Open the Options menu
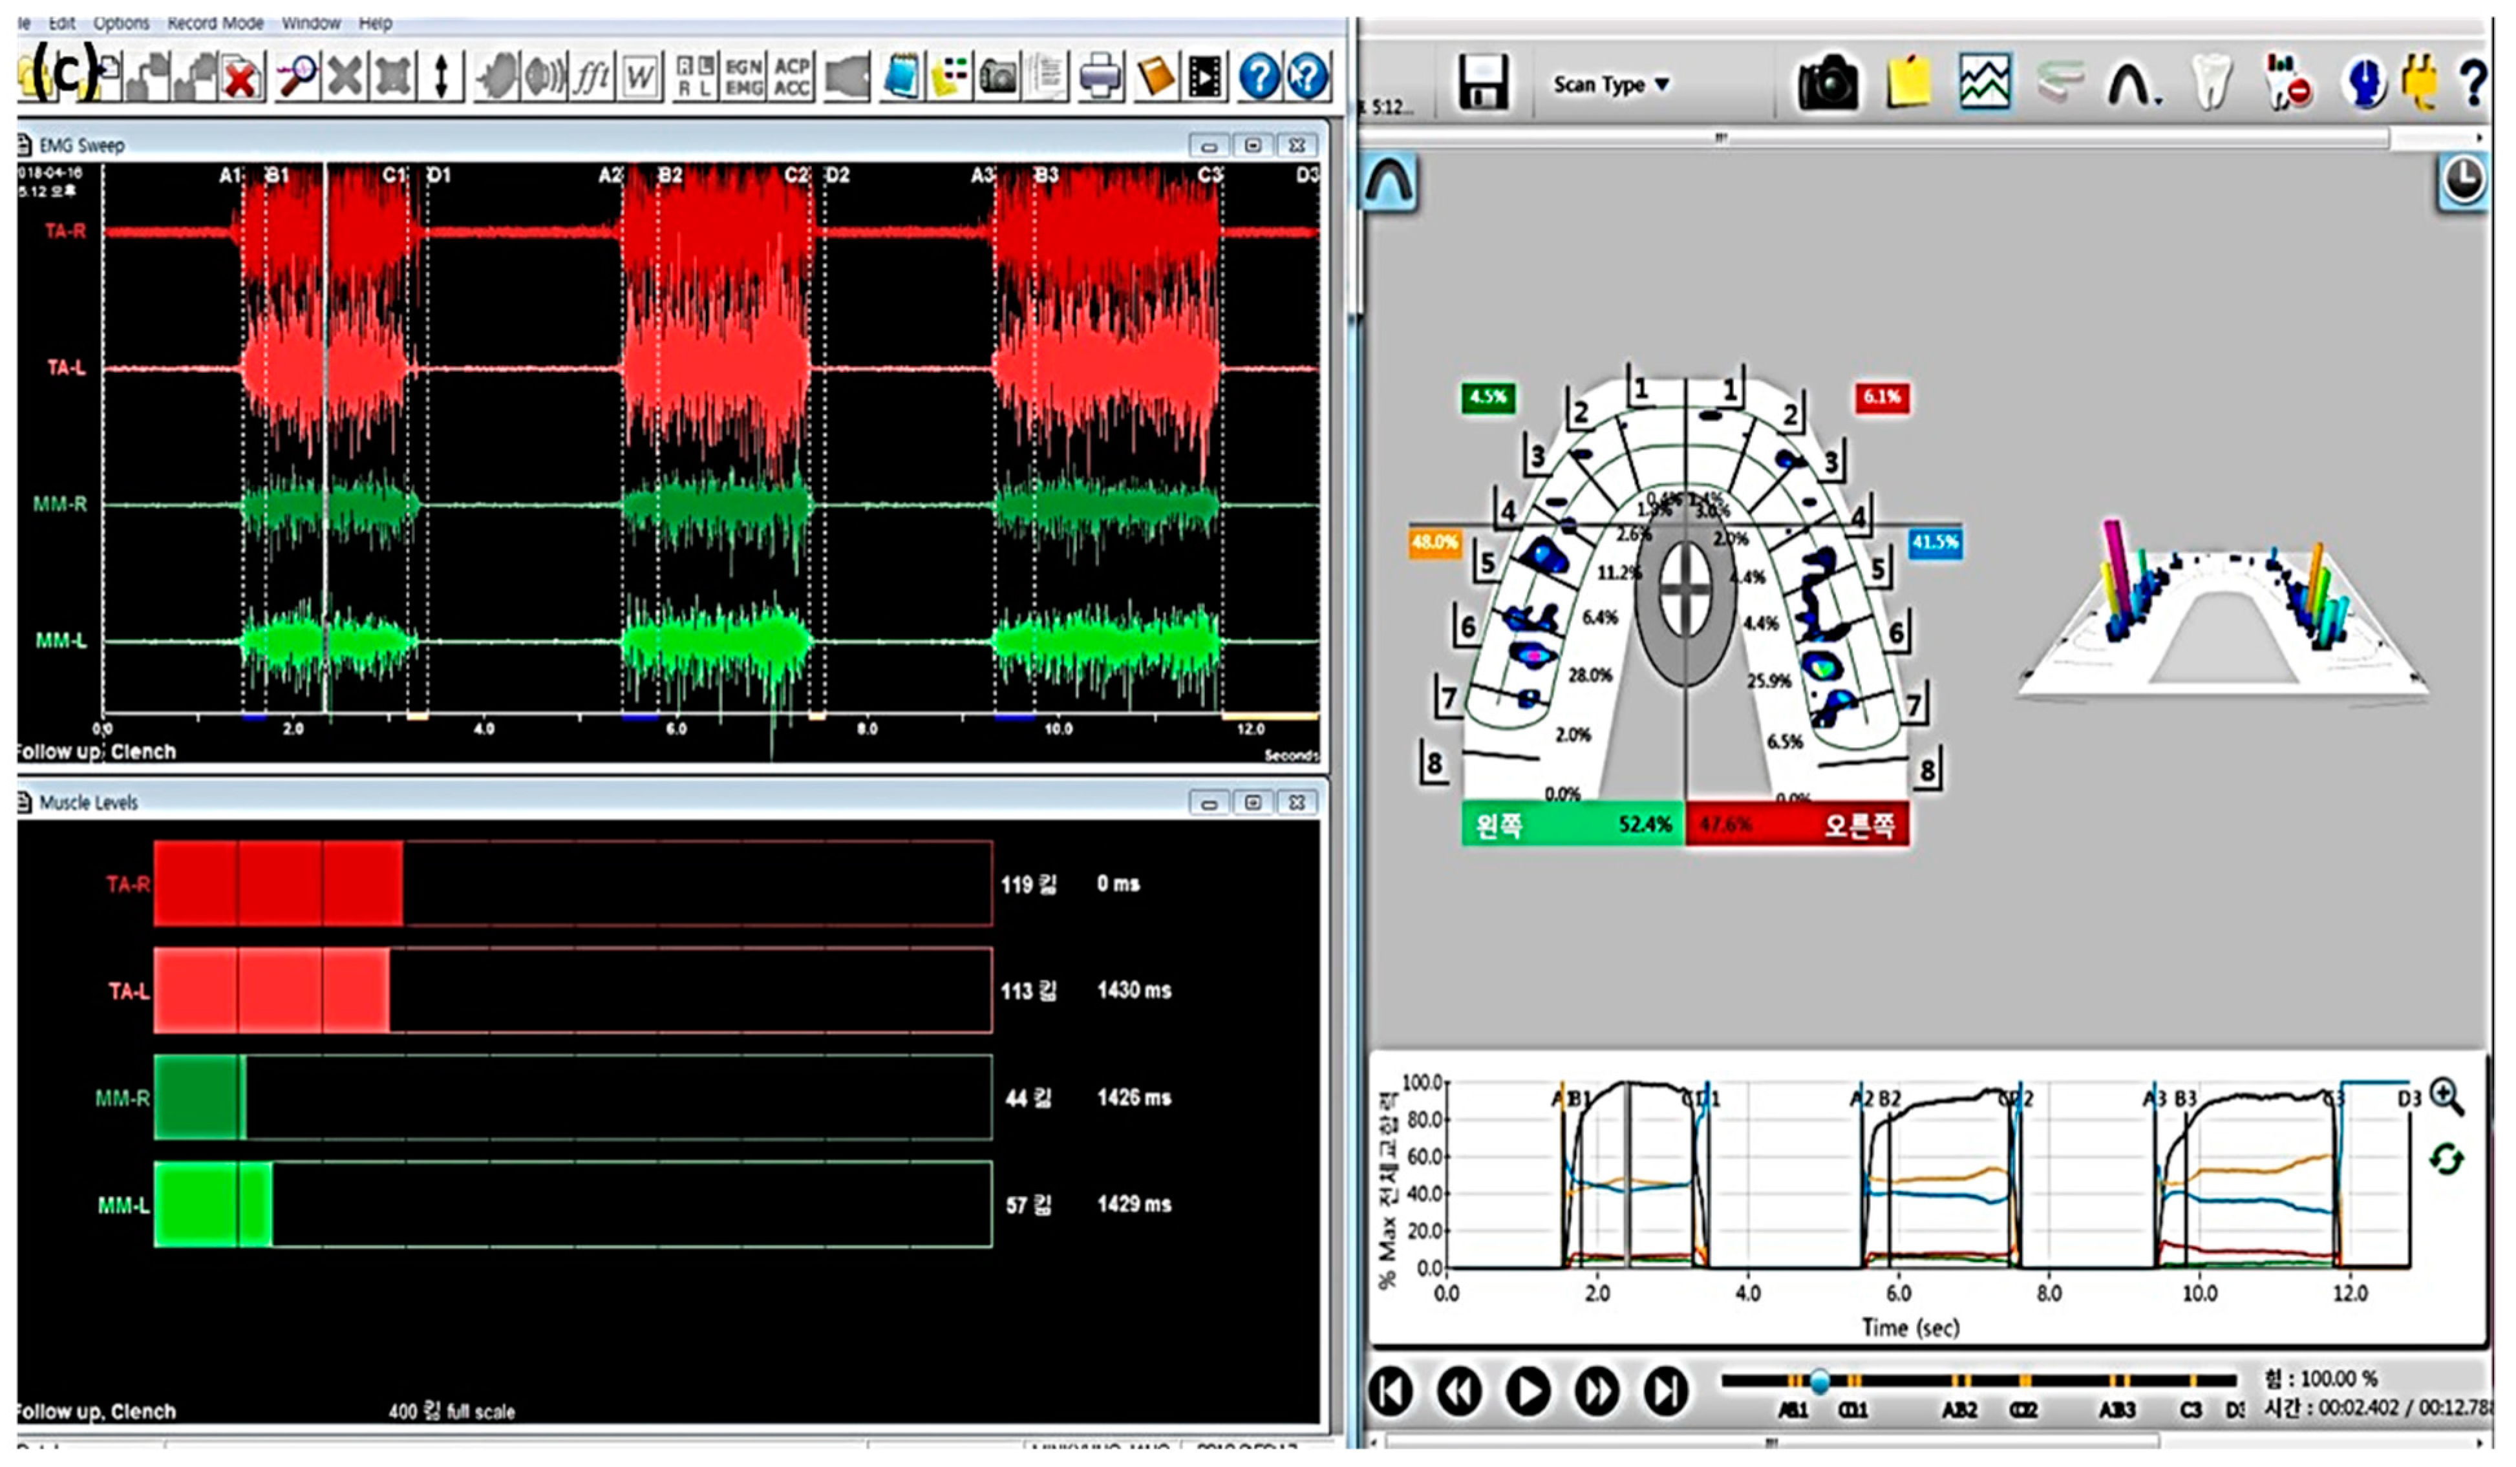2516x1467 pixels. [121, 22]
